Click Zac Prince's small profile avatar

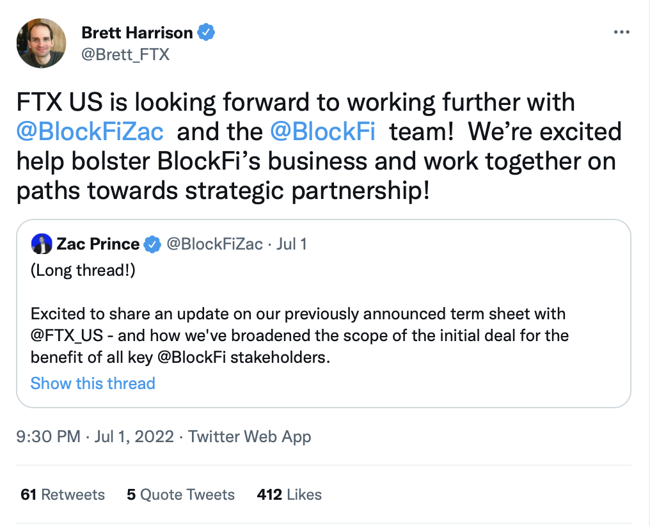(42, 244)
